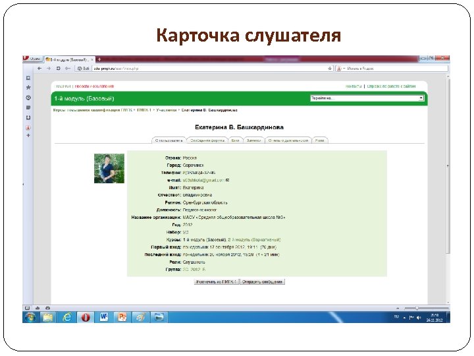The width and height of the screenshot is (474, 356).
Task: Open the Yandex search engine selector
Action: 340,69
